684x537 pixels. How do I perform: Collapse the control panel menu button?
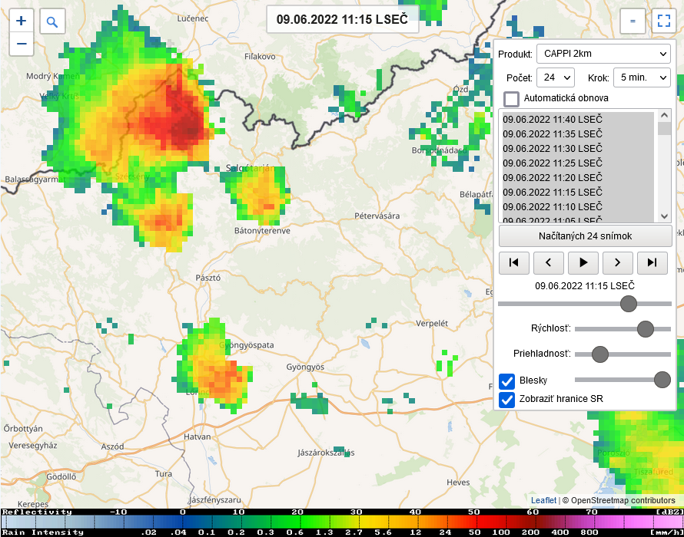[633, 21]
